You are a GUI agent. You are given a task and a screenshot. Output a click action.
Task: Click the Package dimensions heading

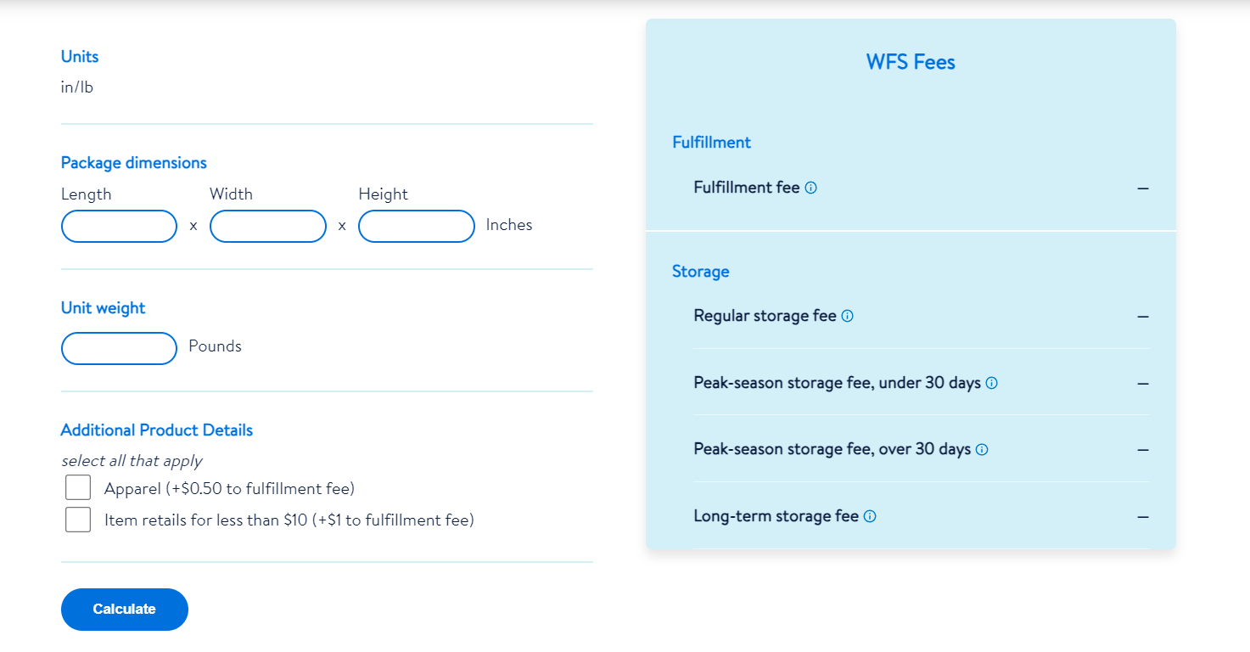133,162
